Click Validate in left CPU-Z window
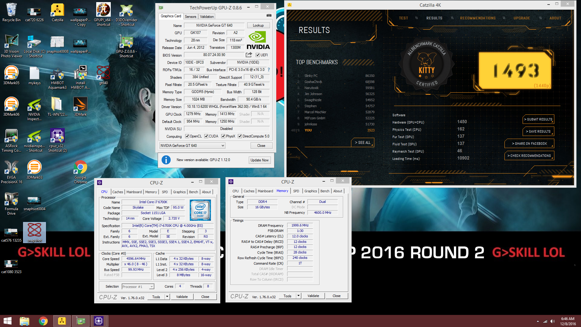Image resolution: width=581 pixels, height=327 pixels. coord(182,297)
